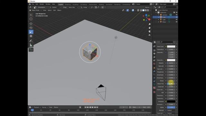The height and width of the screenshot is (116, 206).
Task: Select the Move tool
Action: (31, 24)
